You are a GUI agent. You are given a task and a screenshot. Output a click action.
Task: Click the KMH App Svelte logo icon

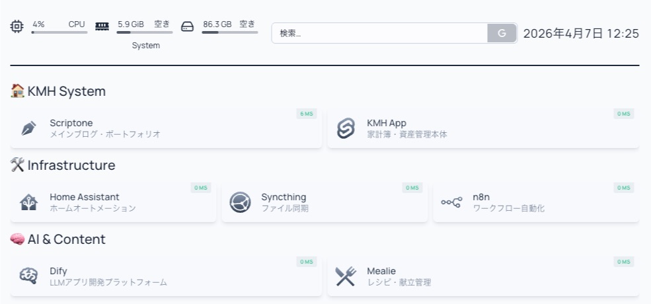[x=346, y=128]
